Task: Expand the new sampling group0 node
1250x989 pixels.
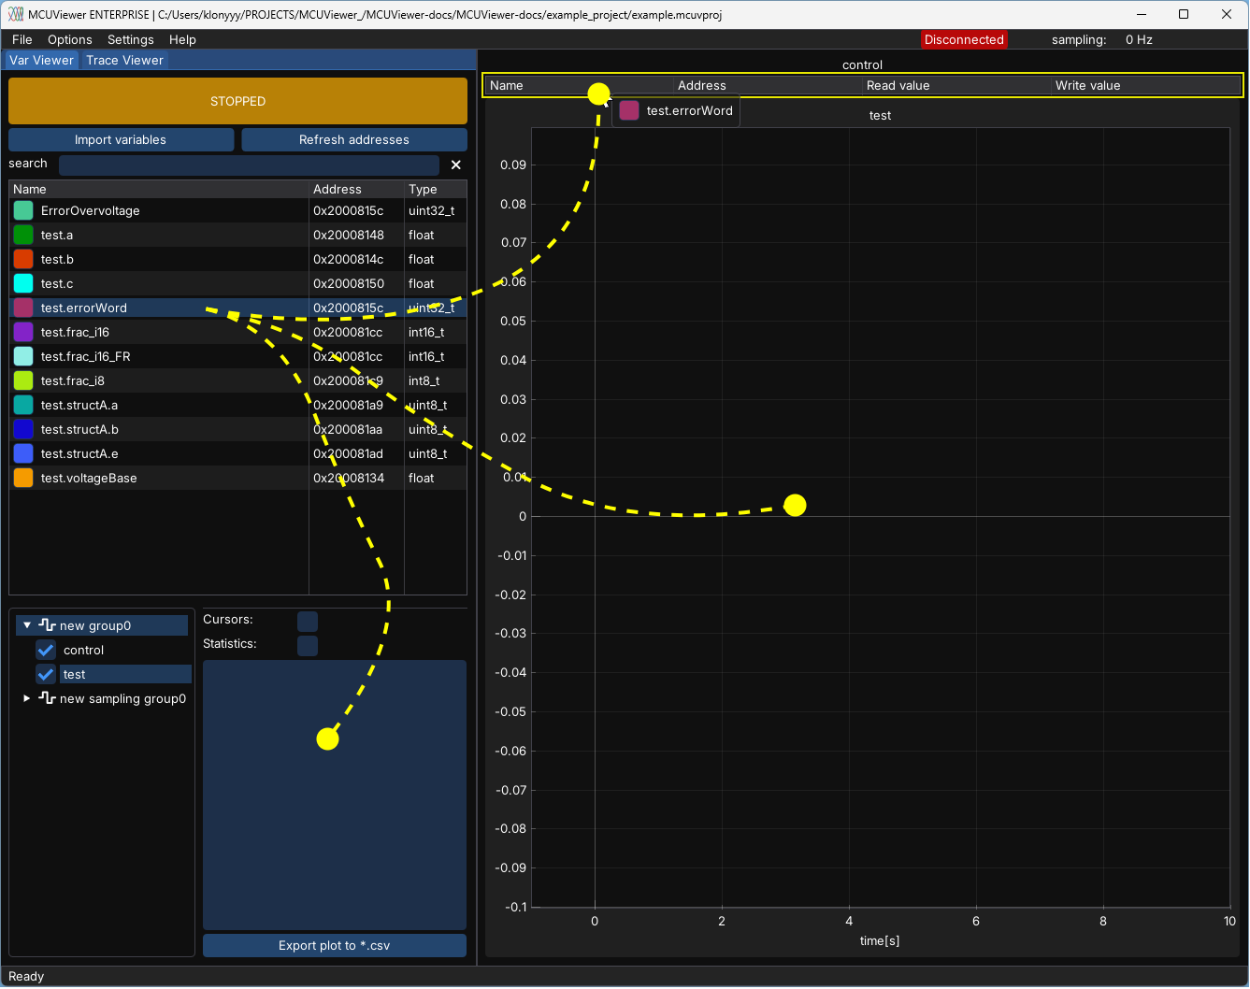Action: 27,698
